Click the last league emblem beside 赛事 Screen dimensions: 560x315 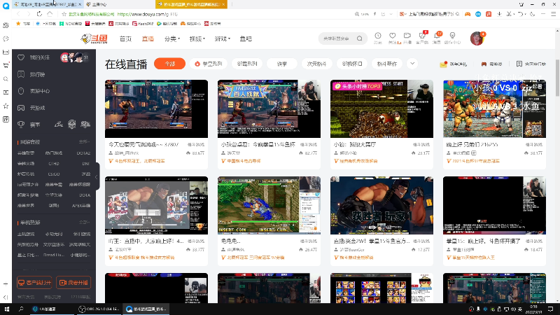(x=85, y=125)
